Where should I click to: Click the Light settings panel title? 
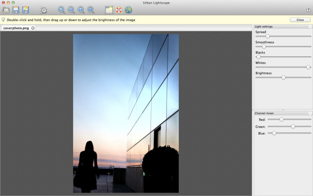(263, 26)
